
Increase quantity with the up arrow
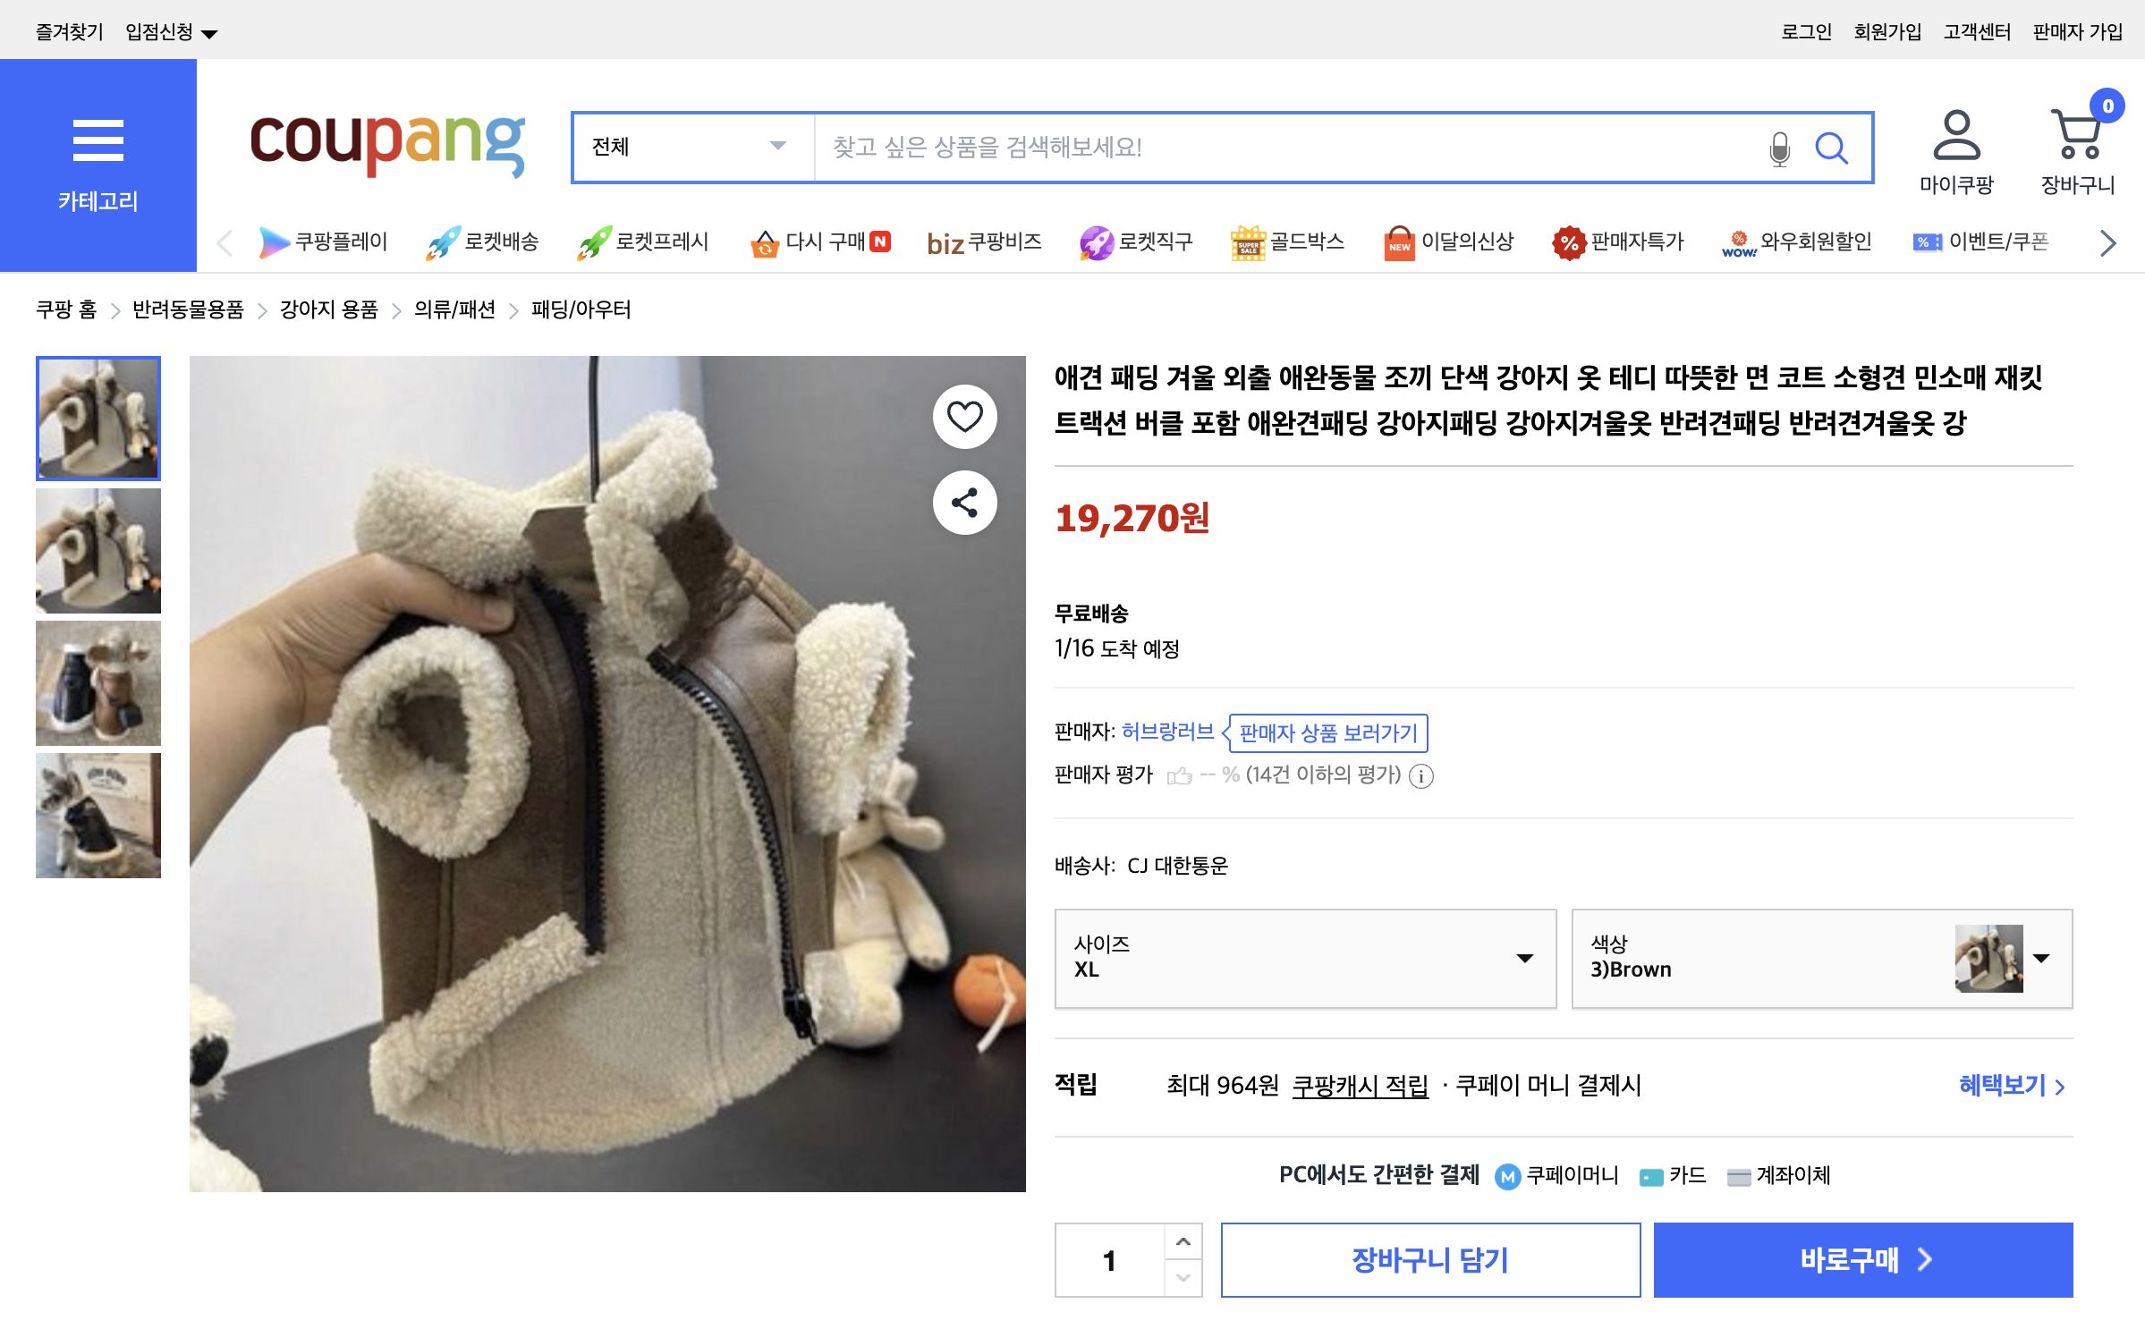(x=1185, y=1241)
